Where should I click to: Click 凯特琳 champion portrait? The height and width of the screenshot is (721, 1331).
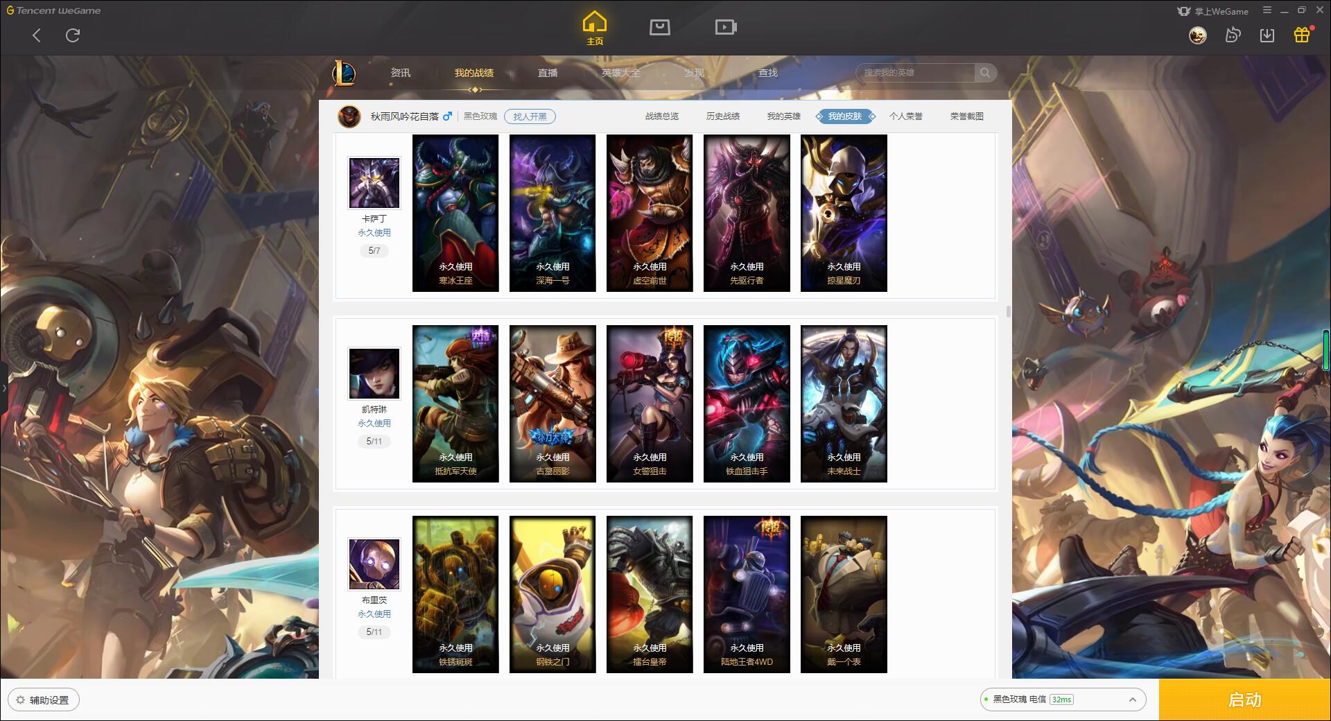(x=374, y=374)
